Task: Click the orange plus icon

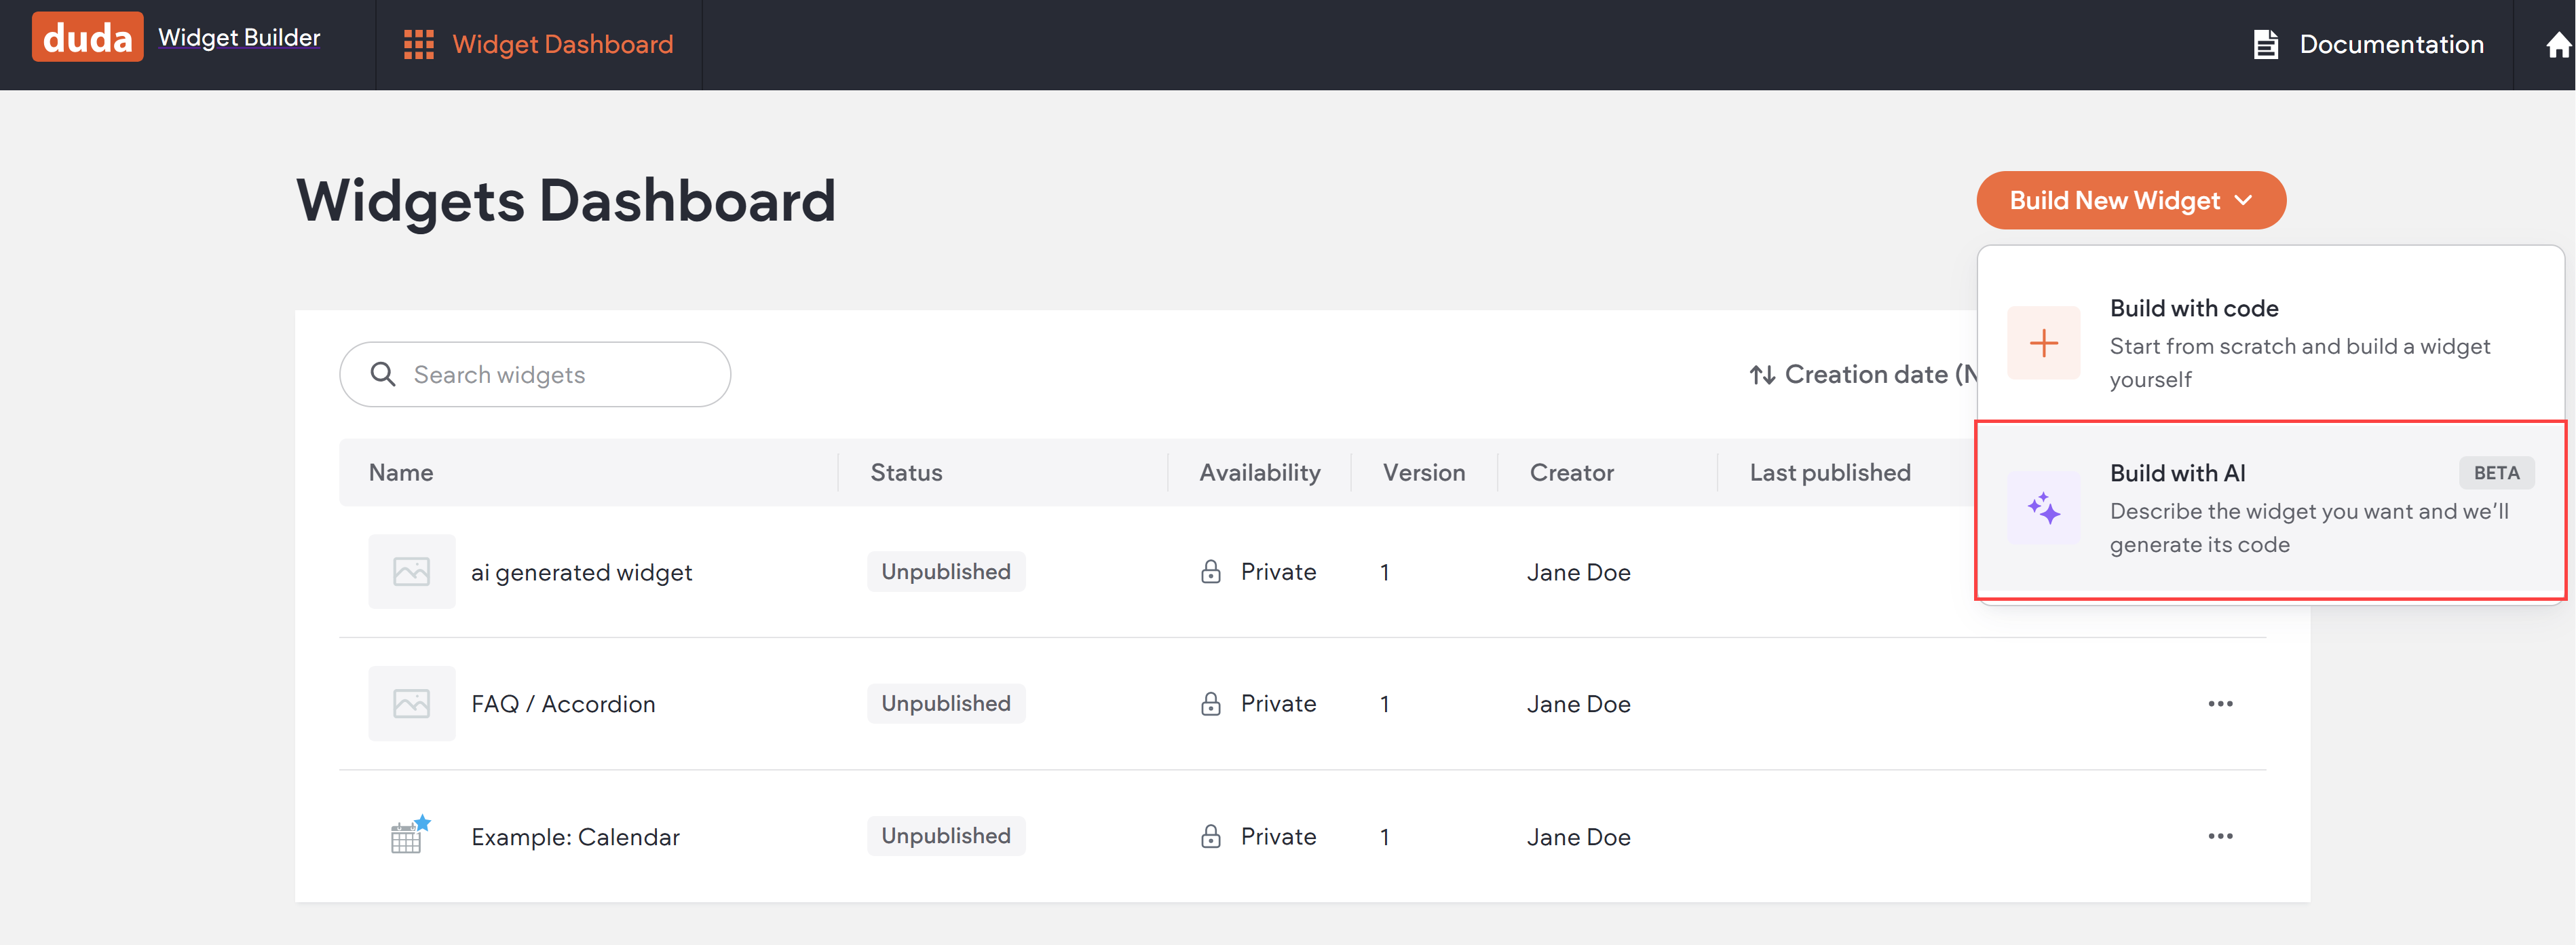Action: click(x=2043, y=343)
